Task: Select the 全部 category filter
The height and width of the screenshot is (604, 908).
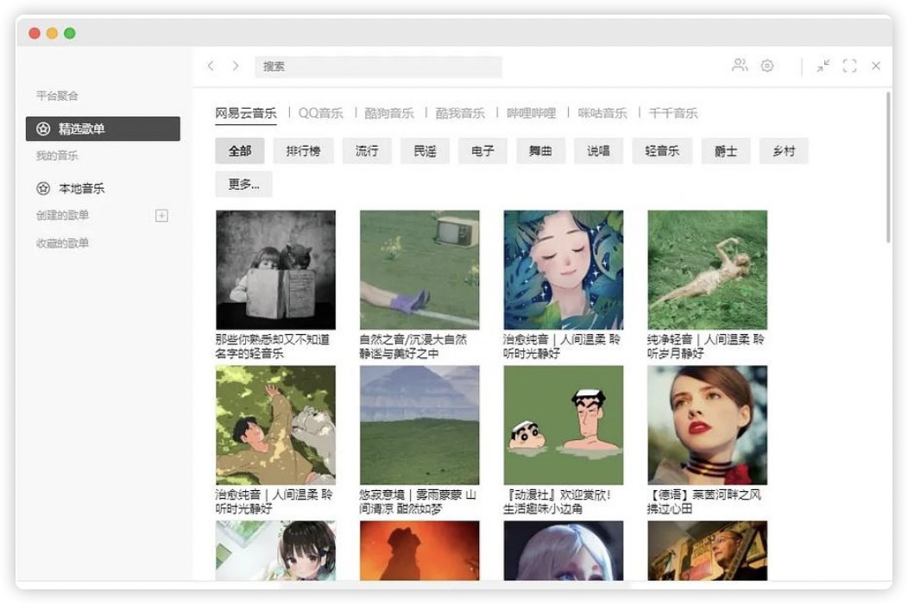Action: click(240, 151)
